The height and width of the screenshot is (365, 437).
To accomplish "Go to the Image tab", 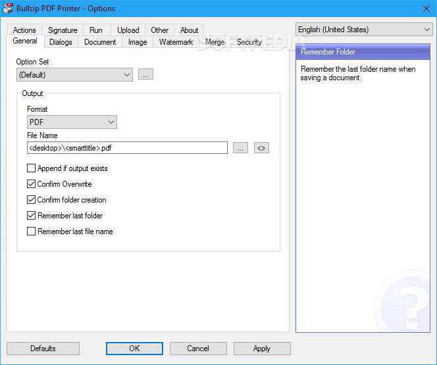I will pyautogui.click(x=138, y=42).
